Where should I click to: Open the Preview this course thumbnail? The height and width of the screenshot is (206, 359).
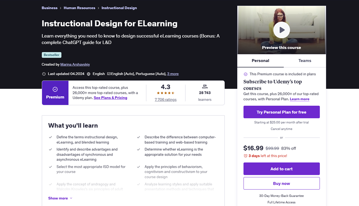click(281, 30)
